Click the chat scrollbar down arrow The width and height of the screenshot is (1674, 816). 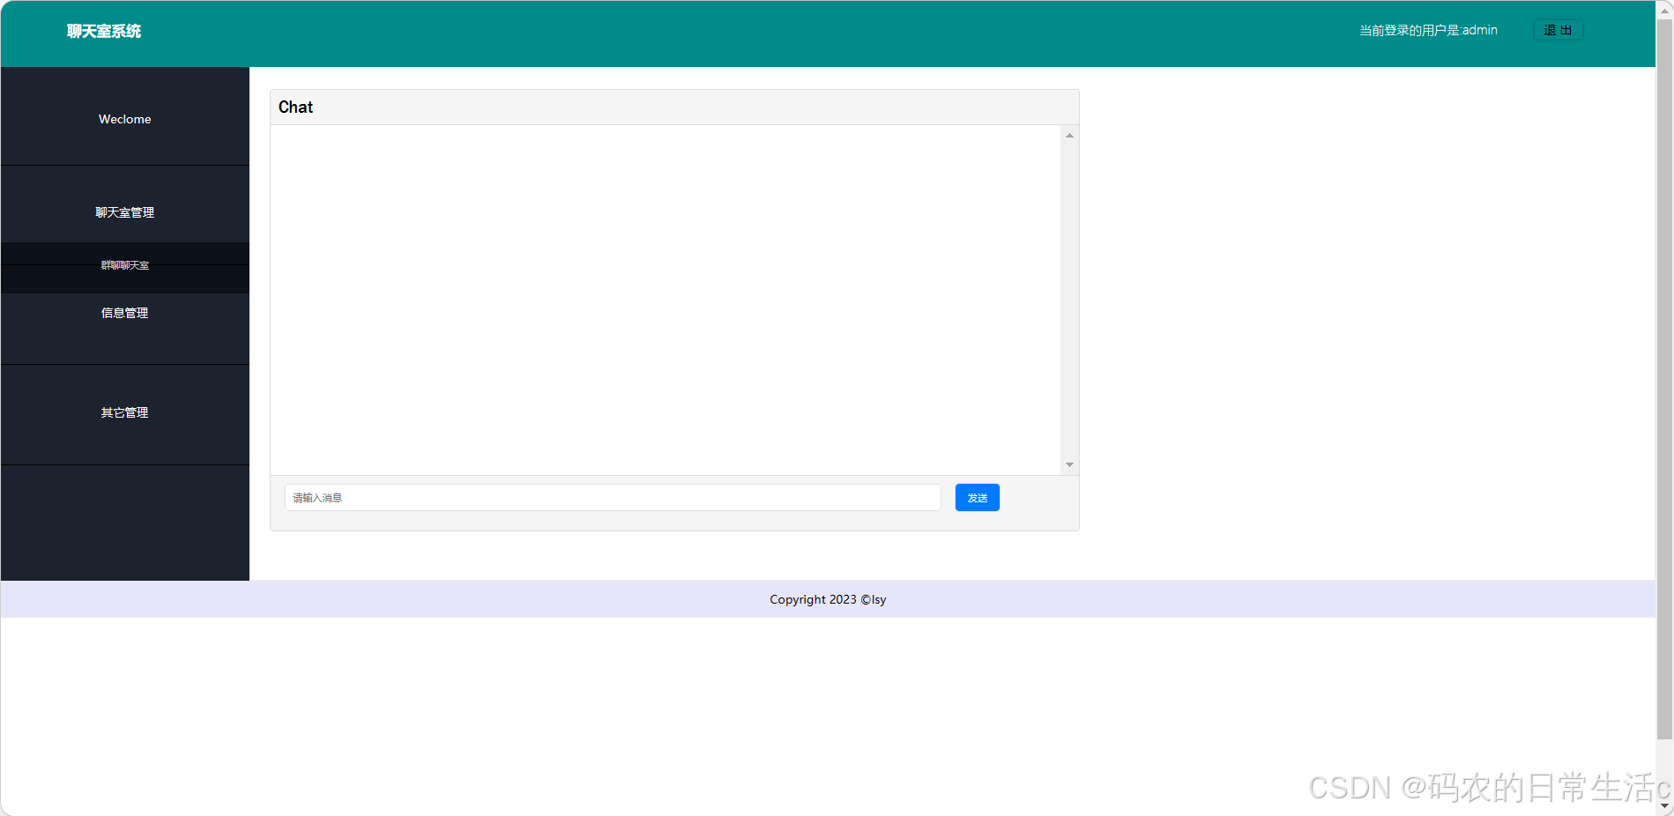pyautogui.click(x=1068, y=464)
